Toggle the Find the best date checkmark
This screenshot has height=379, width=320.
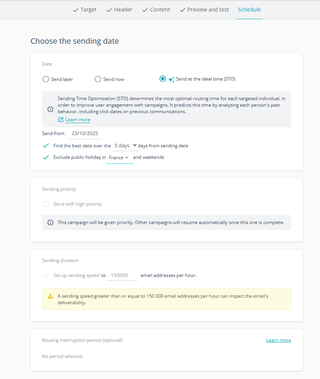click(x=46, y=145)
